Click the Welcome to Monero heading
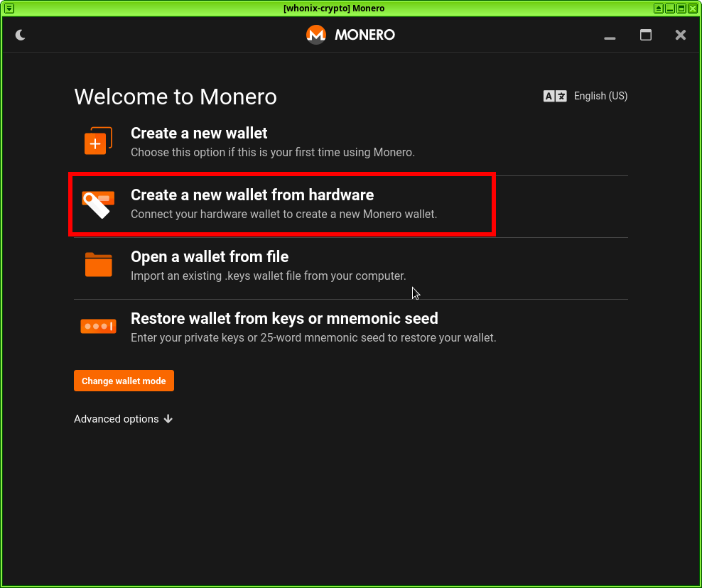Screen dimensions: 702x588 [175, 97]
